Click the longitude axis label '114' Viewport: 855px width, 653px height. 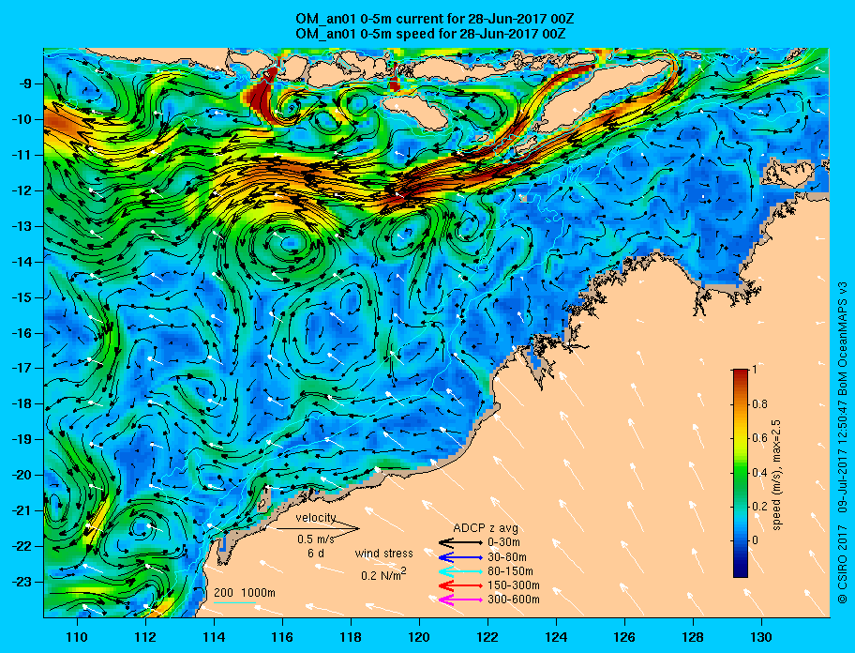(x=214, y=637)
